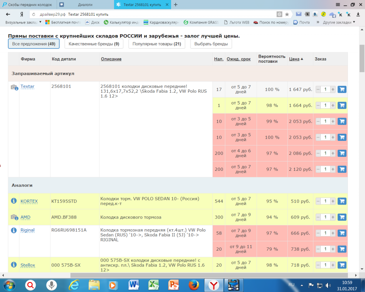Open Бесплатная почта bookmark
This screenshot has height=292, width=365.
pos(63,22)
